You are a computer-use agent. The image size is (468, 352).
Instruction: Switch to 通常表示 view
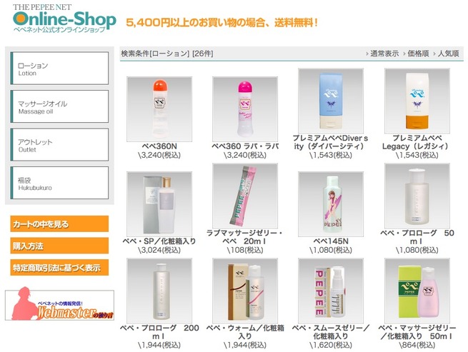pos(383,54)
